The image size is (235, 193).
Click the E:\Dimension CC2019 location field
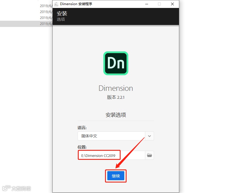coord(111,155)
